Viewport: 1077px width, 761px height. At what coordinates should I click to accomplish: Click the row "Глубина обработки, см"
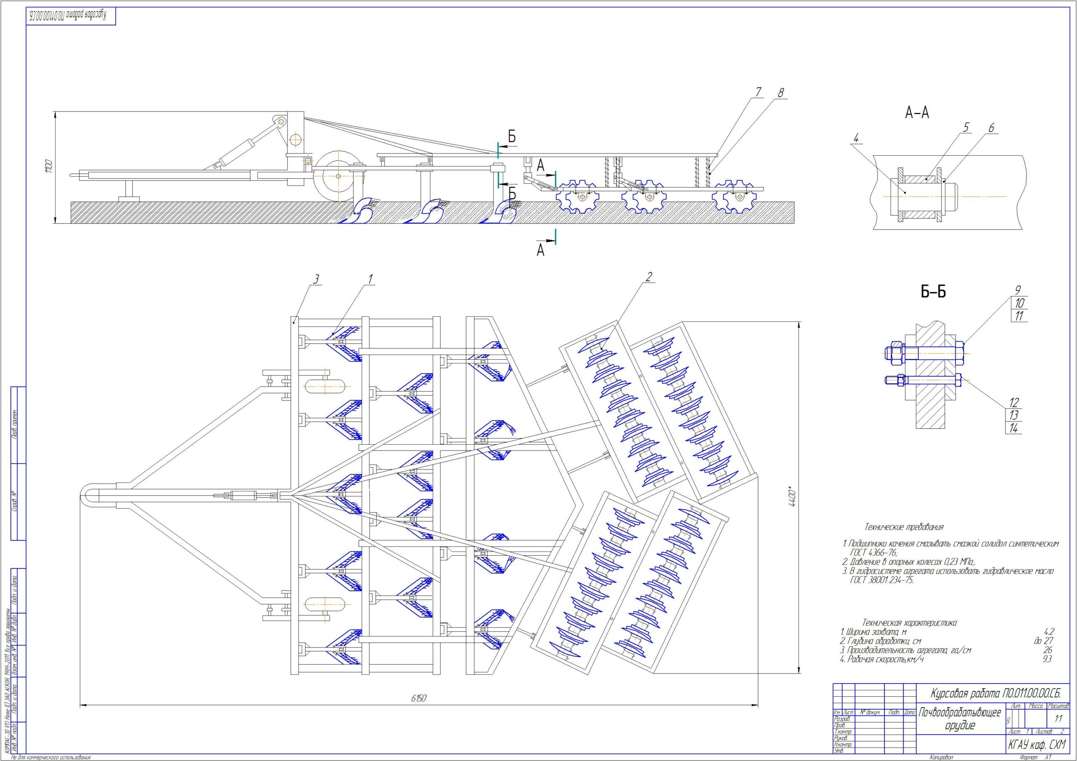pyautogui.click(x=881, y=641)
